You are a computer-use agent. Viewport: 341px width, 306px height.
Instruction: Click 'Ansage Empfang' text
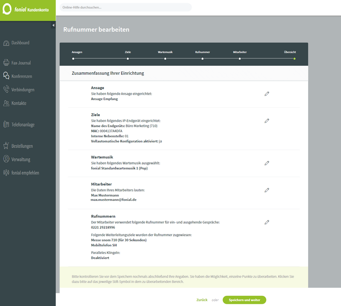[104, 99]
